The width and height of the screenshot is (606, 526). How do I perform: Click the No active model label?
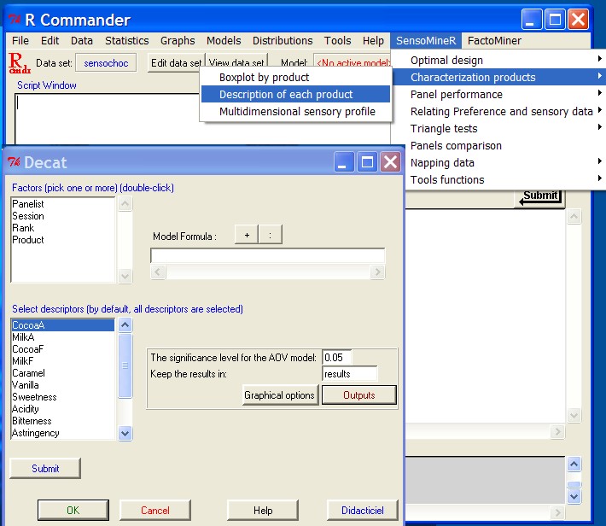point(353,62)
